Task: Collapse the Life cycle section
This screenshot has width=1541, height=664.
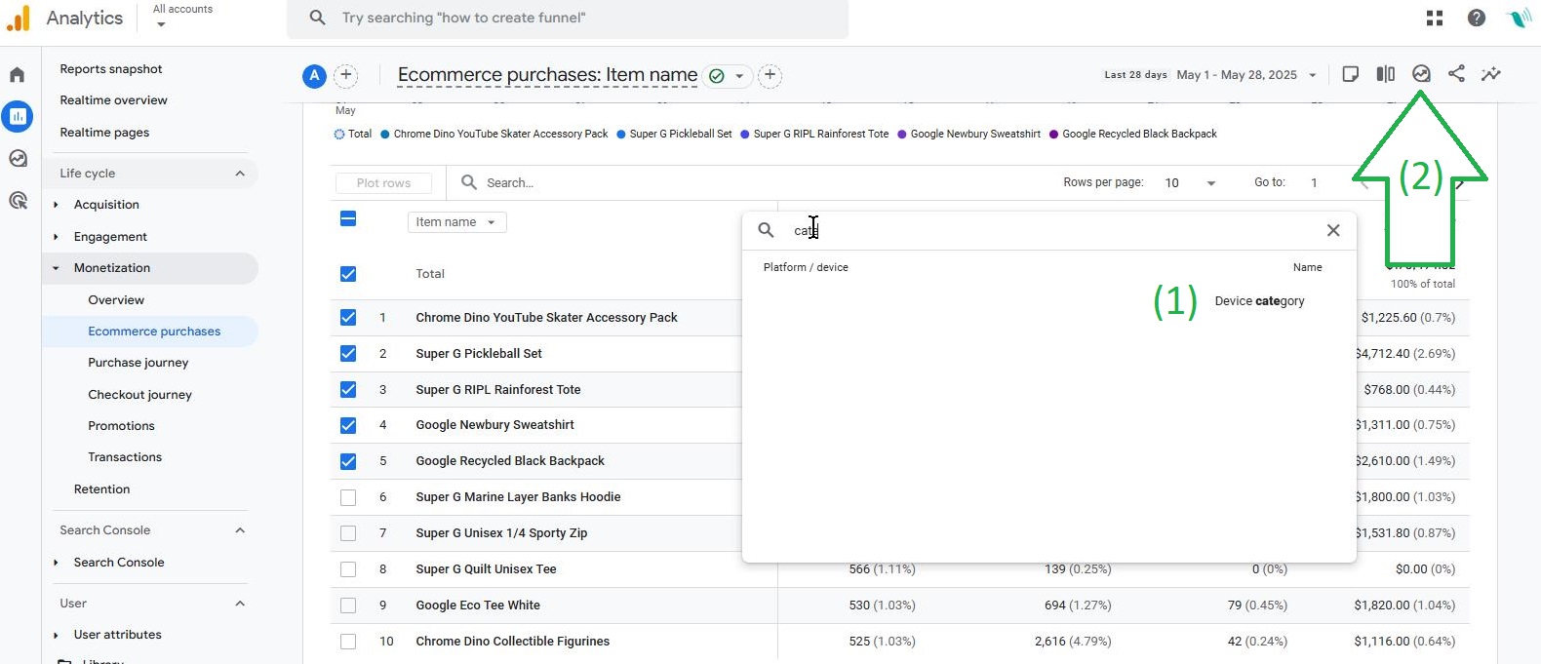Action: pos(240,174)
